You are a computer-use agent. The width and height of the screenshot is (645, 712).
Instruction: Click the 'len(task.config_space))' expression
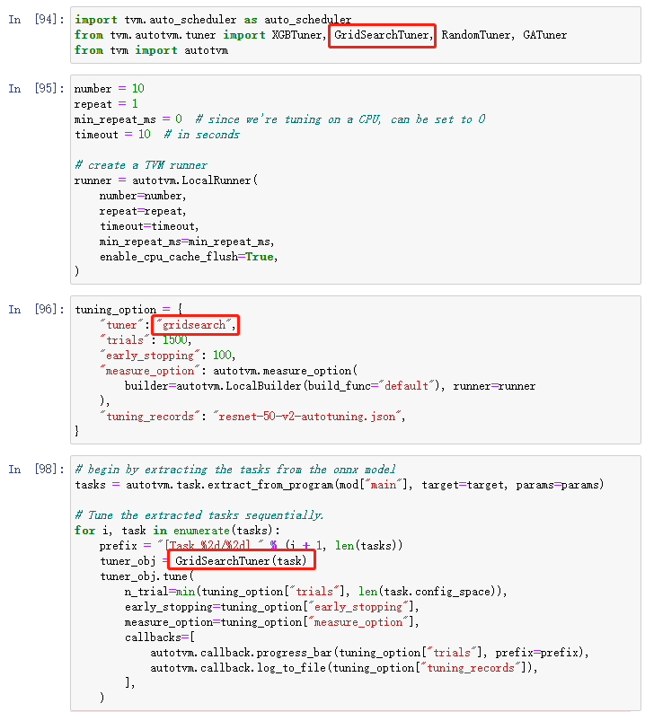point(429,591)
